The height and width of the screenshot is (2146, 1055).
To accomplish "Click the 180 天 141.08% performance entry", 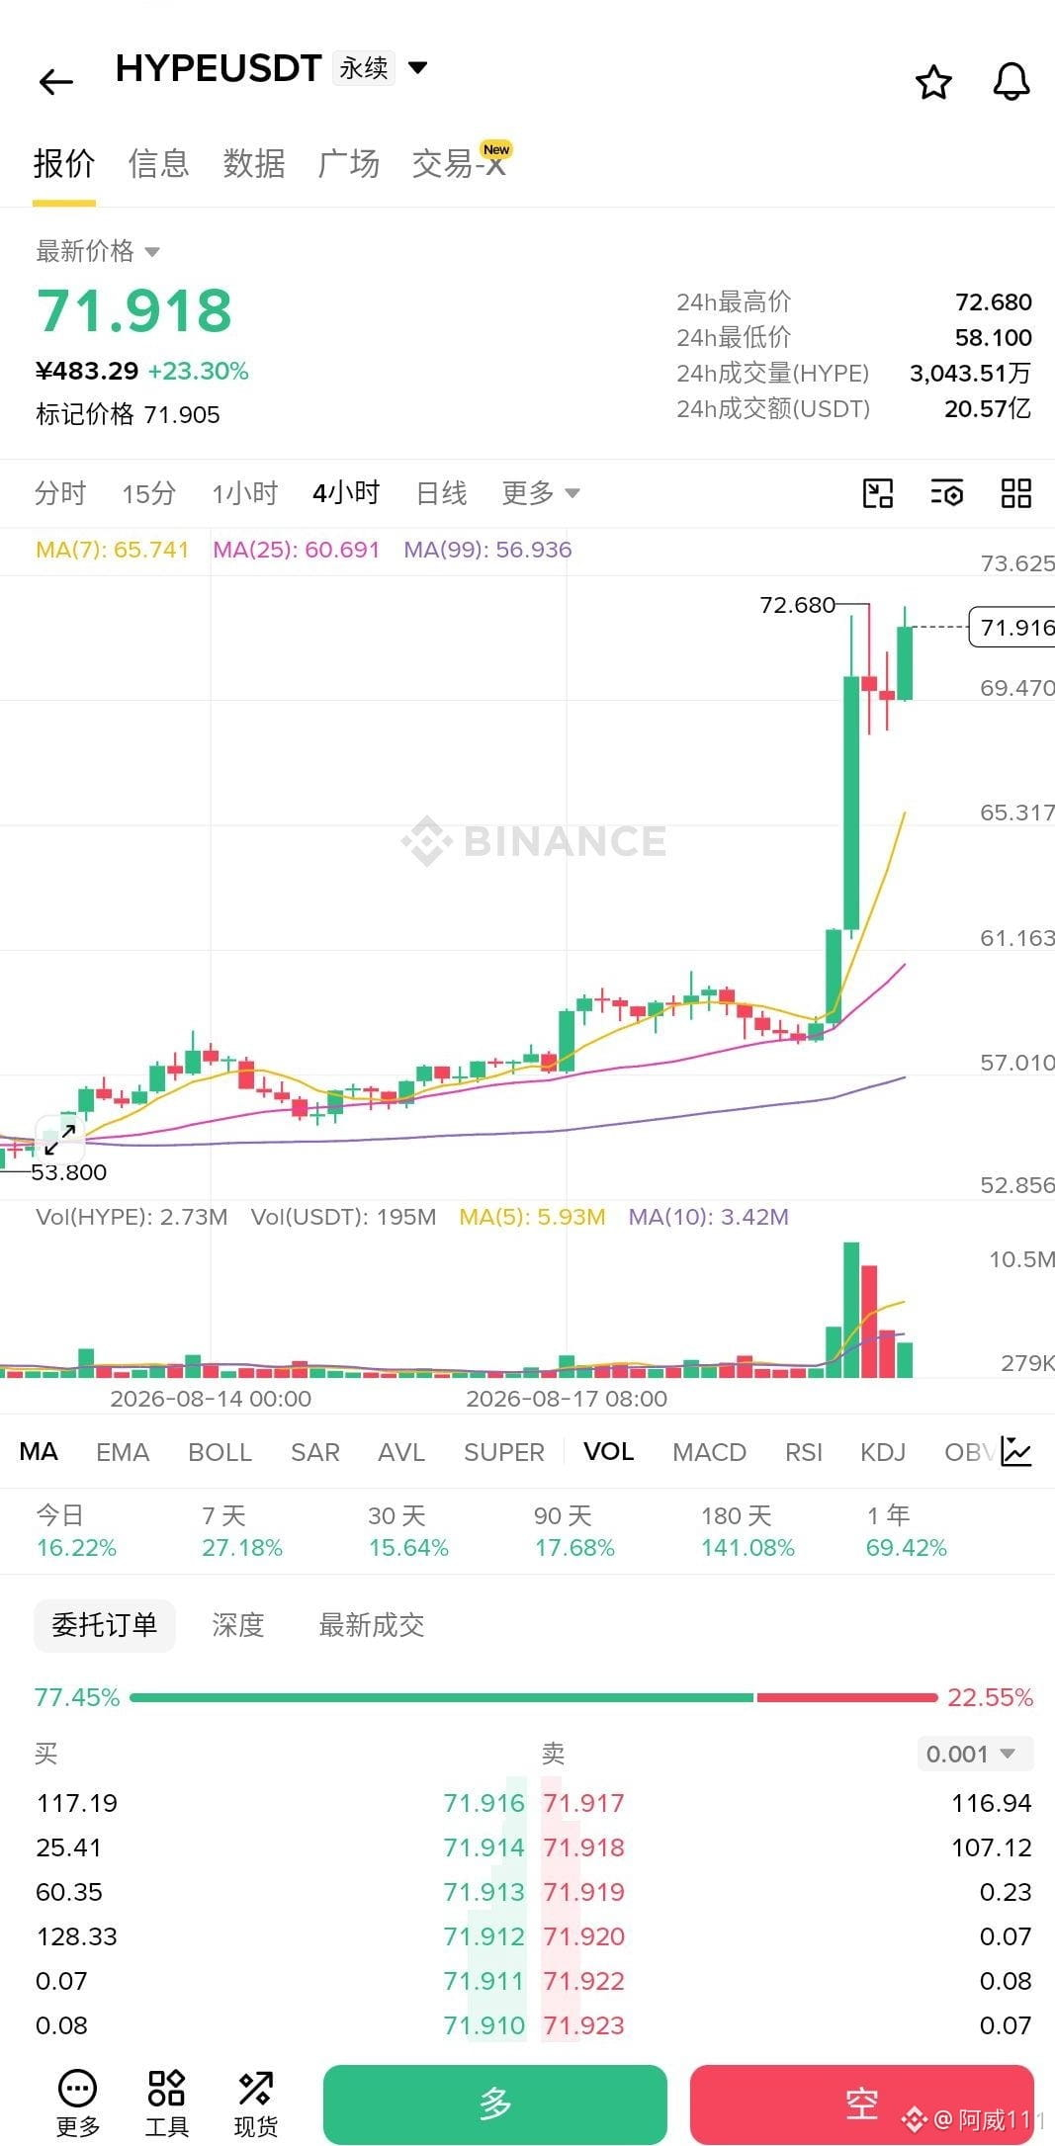I will coord(747,1531).
